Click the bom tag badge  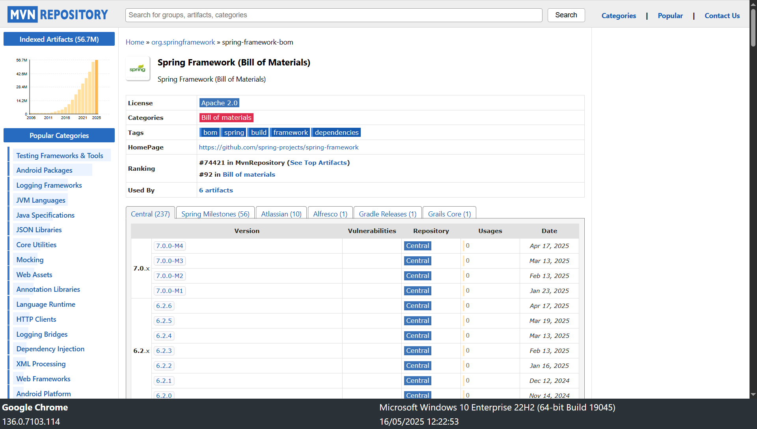(x=210, y=132)
